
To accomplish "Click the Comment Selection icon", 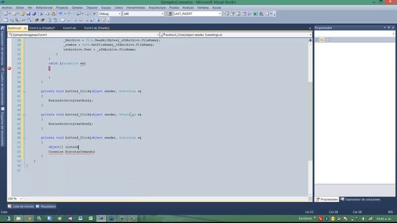I will point(50,20).
